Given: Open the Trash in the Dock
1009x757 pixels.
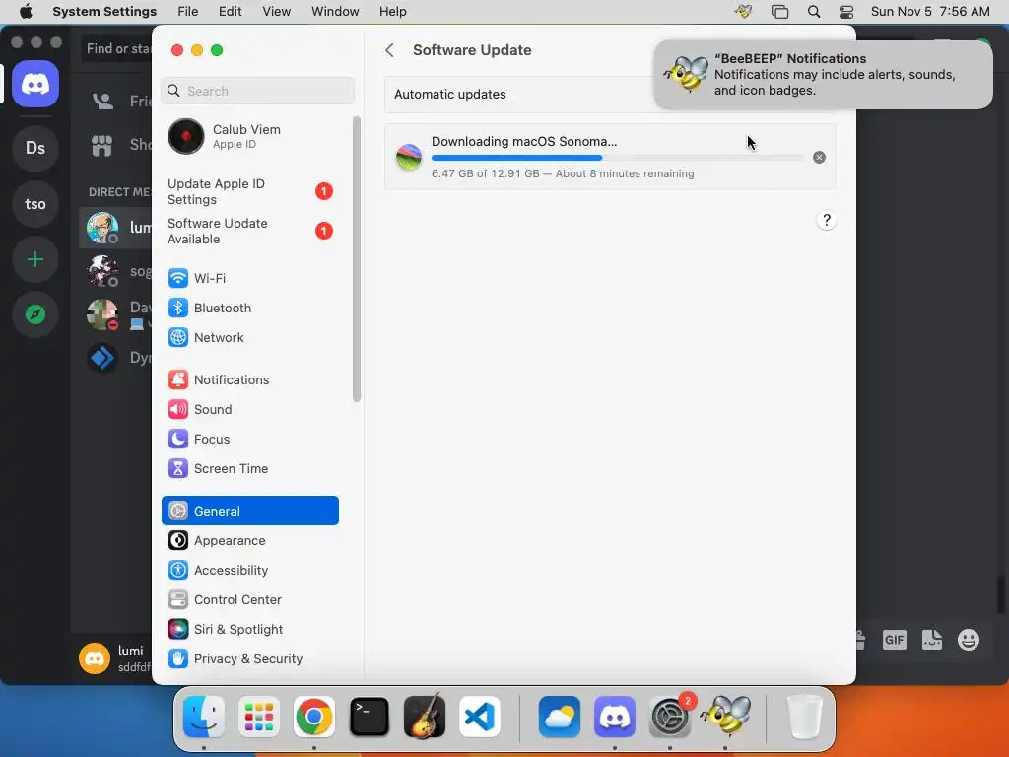Looking at the screenshot, I should tap(805, 717).
